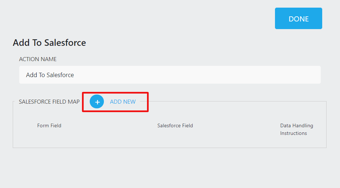Click the Form Field column header

click(49, 125)
